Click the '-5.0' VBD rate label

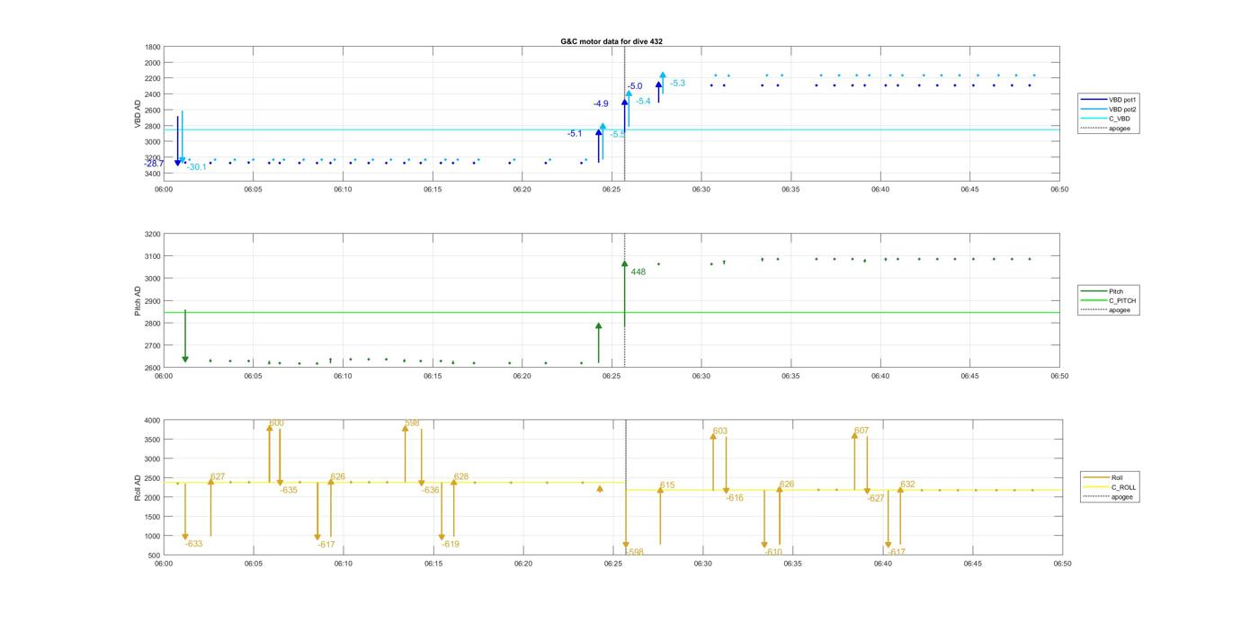(635, 86)
